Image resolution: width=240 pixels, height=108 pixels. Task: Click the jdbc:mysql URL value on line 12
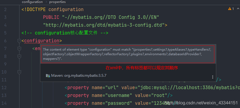189,88
